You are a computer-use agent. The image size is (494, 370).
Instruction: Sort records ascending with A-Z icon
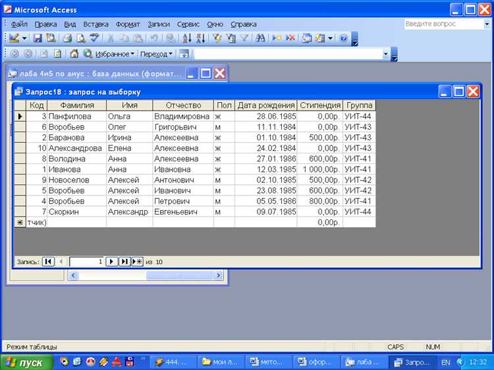(x=186, y=39)
